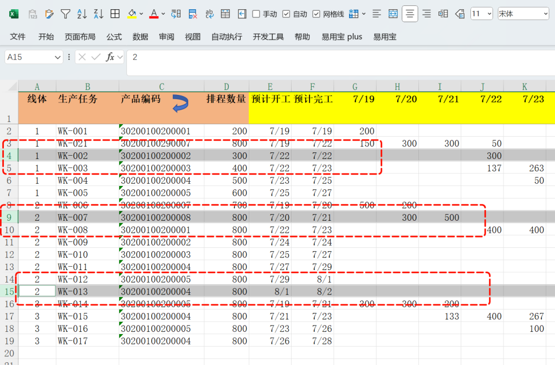Click cell WK-017
Screen dimensions: 555x365
(x=87, y=341)
